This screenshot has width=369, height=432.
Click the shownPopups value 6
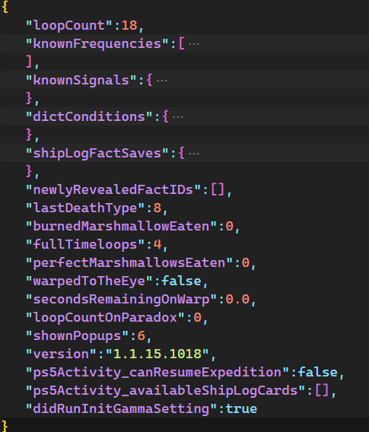tap(142, 336)
